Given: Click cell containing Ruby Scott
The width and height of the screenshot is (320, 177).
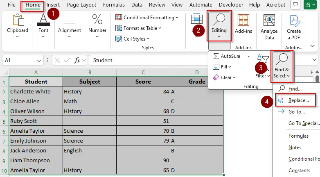Looking at the screenshot, I should [x=36, y=121].
